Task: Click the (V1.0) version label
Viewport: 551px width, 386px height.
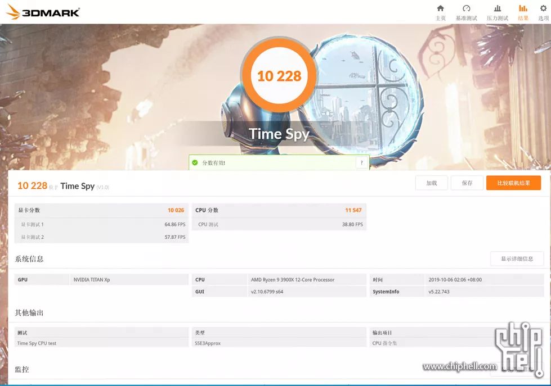Action: pyautogui.click(x=102, y=188)
